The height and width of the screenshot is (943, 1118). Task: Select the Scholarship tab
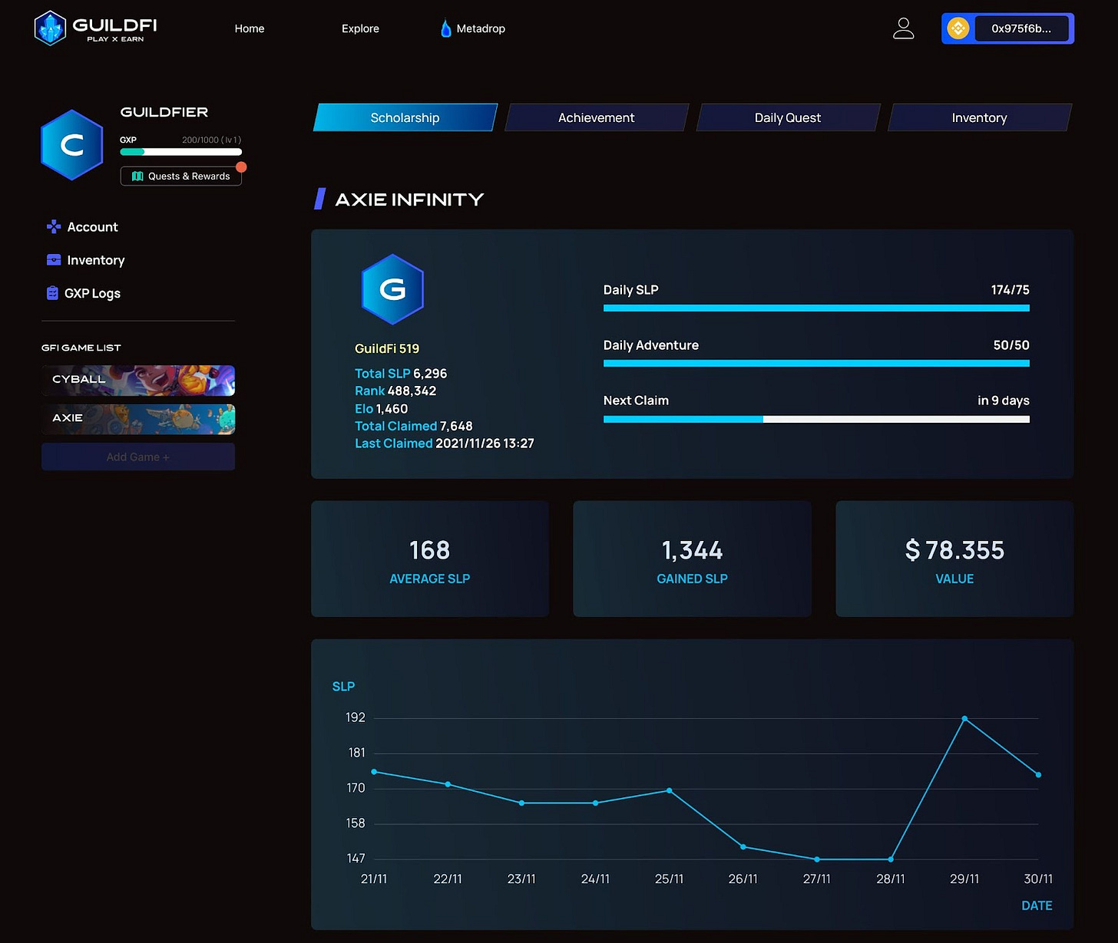tap(405, 117)
